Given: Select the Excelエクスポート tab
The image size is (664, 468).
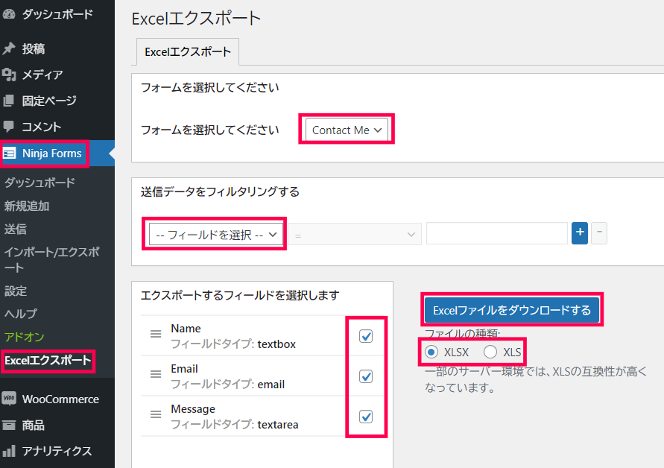Looking at the screenshot, I should point(188,51).
